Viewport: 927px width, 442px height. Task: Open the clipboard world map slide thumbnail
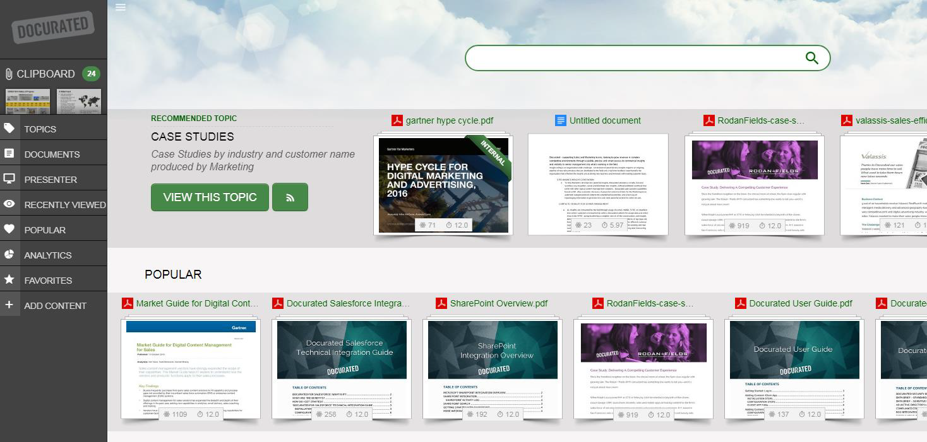pos(79,101)
